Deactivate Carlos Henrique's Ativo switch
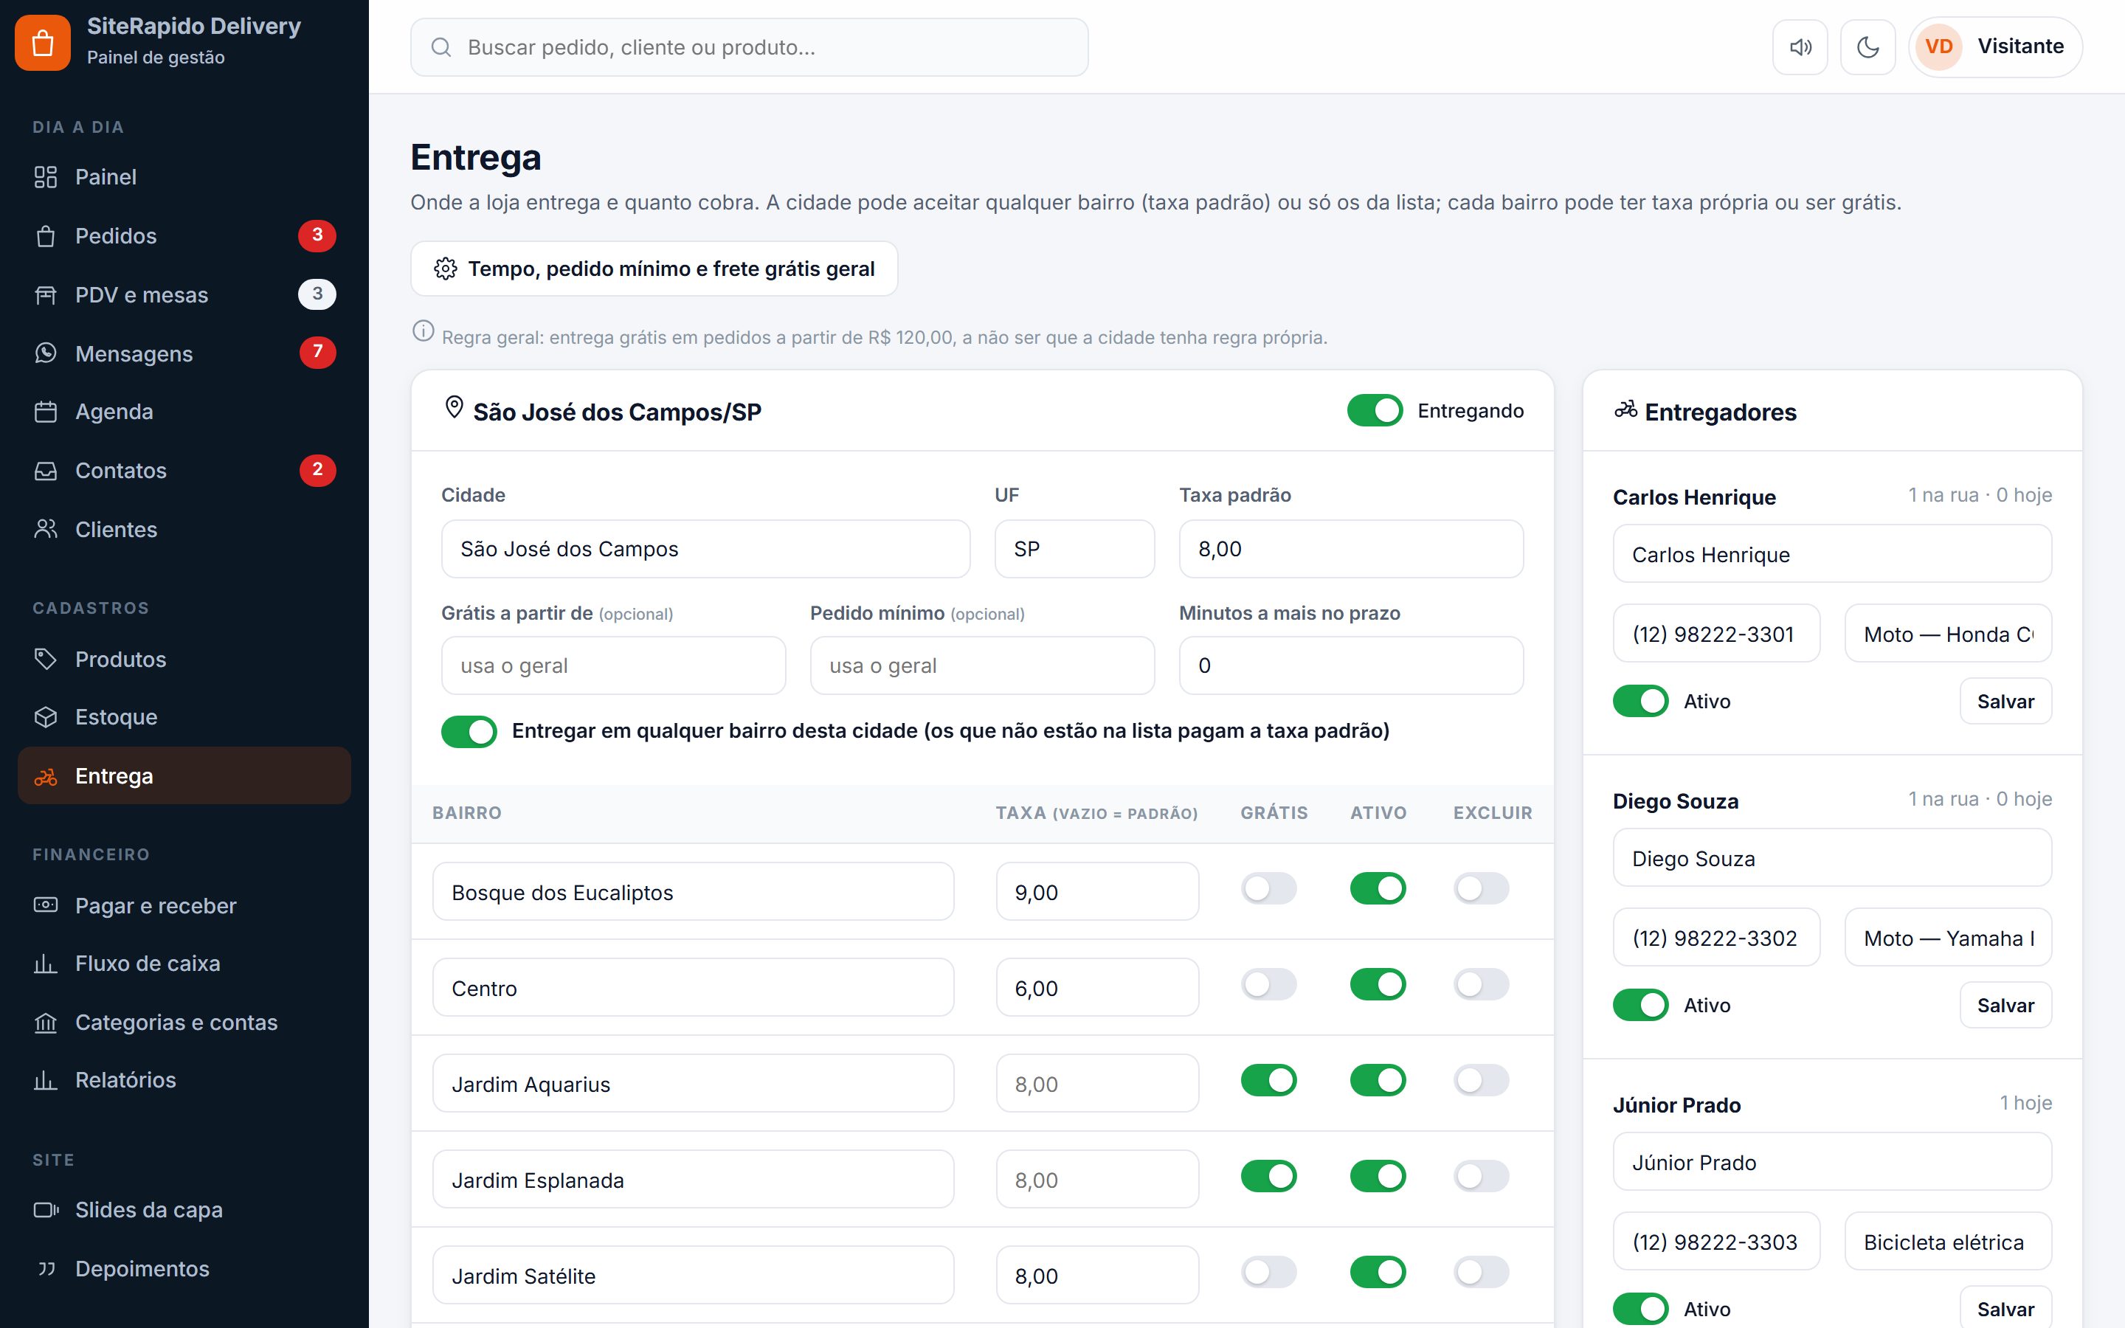This screenshot has height=1328, width=2125. pos(1640,701)
